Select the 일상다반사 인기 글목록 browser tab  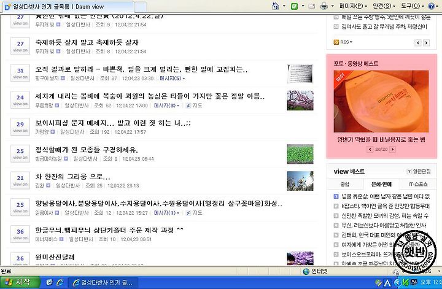68,7
